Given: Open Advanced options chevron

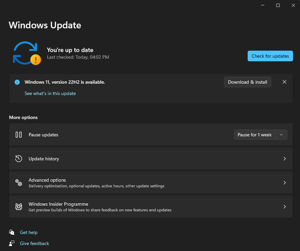Looking at the screenshot, I should coord(285,183).
